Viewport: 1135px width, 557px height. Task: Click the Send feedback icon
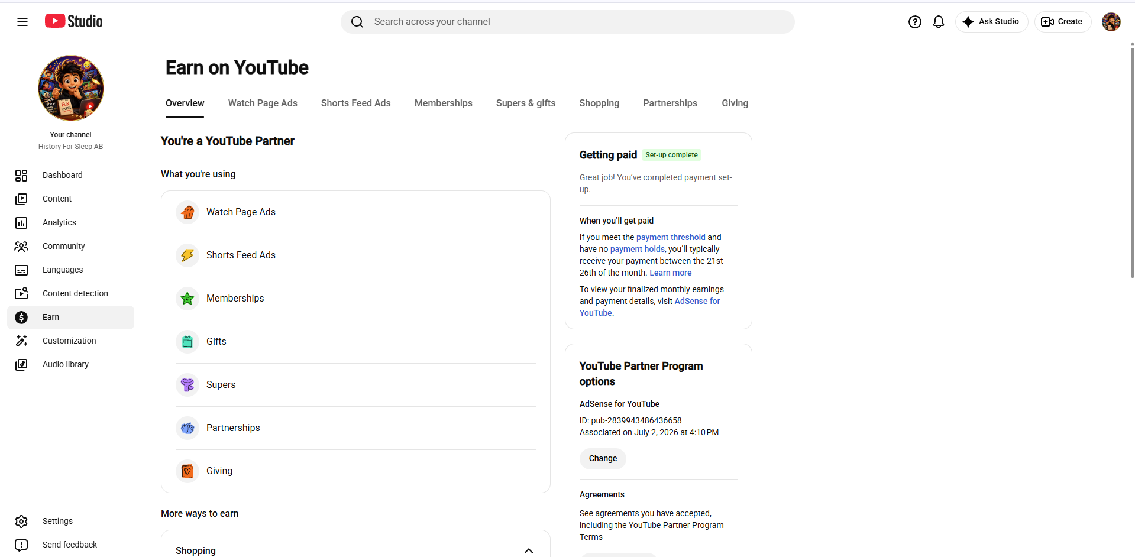tap(21, 545)
